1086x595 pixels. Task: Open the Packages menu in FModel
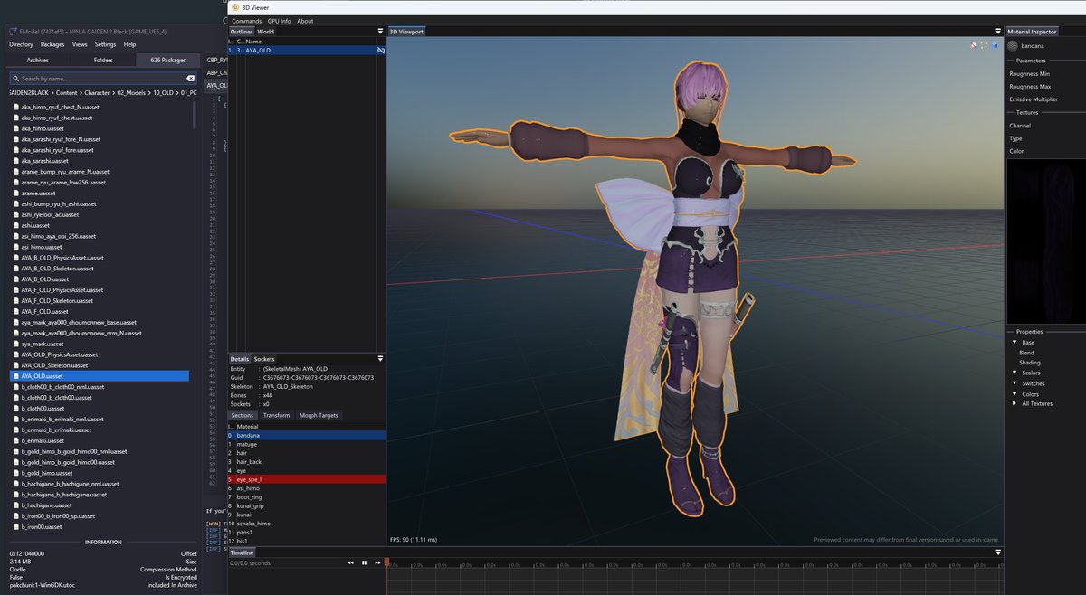click(x=52, y=44)
